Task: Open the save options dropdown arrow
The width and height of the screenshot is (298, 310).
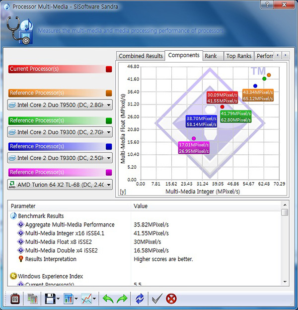Action: (58, 299)
